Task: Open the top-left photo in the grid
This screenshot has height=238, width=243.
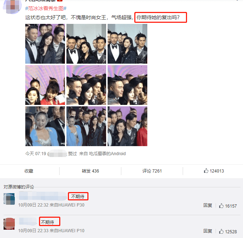Action: tap(45, 44)
